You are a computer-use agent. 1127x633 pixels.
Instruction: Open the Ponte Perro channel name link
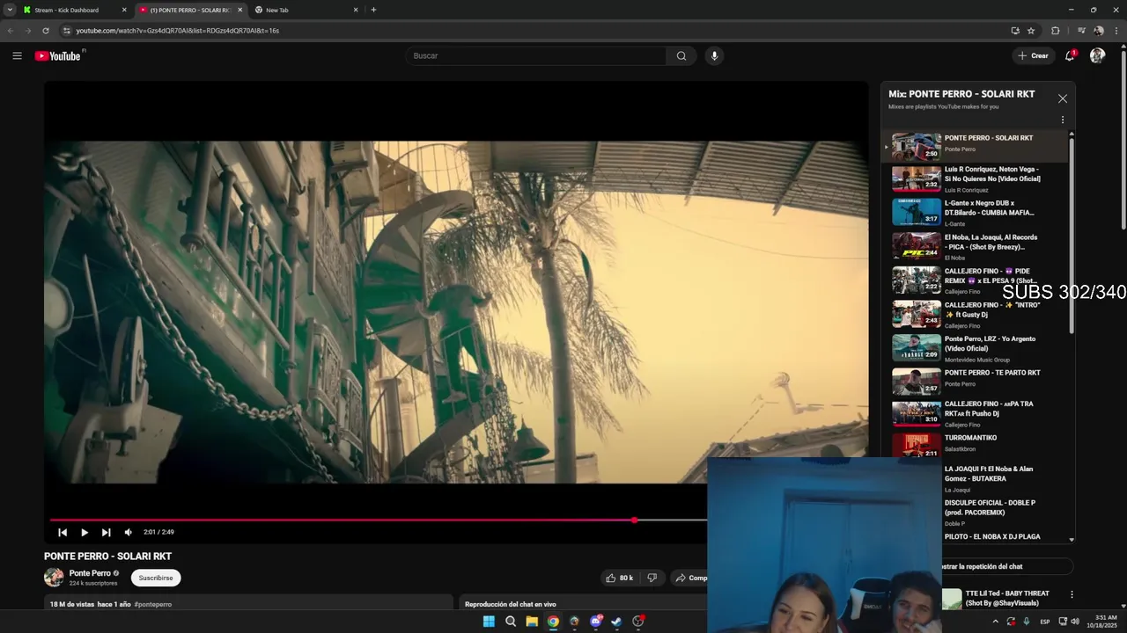pos(90,573)
